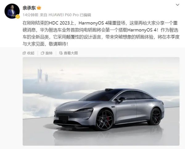The width and height of the screenshot is (185, 149).
Task: Click the crown membership icon beside username
Action: pos(39,8)
